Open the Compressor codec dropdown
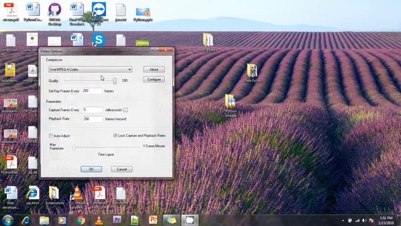 pyautogui.click(x=90, y=70)
